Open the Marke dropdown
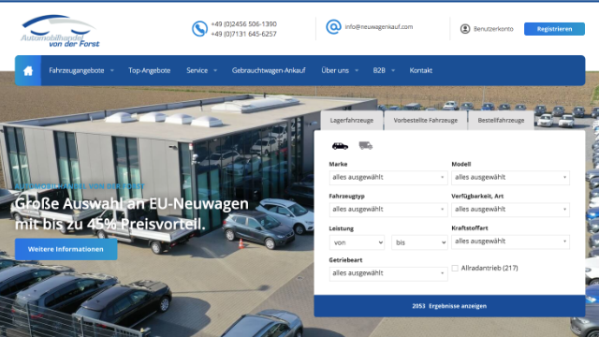This screenshot has height=337, width=599. coord(388,178)
